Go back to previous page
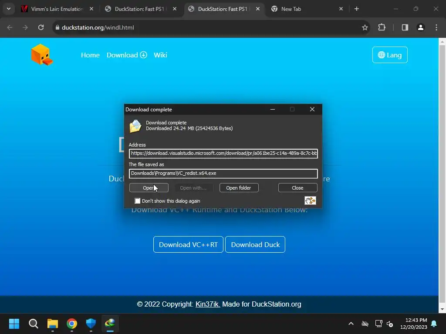 [10, 27]
